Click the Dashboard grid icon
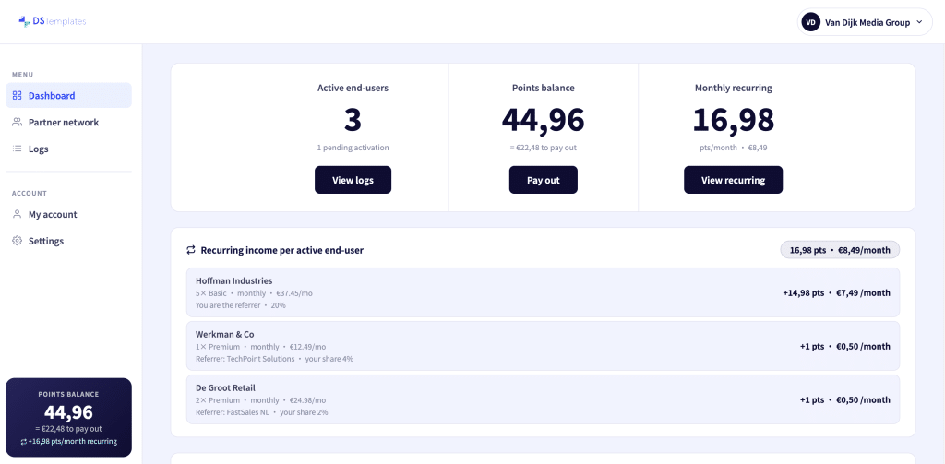The height and width of the screenshot is (464, 945). 17,95
